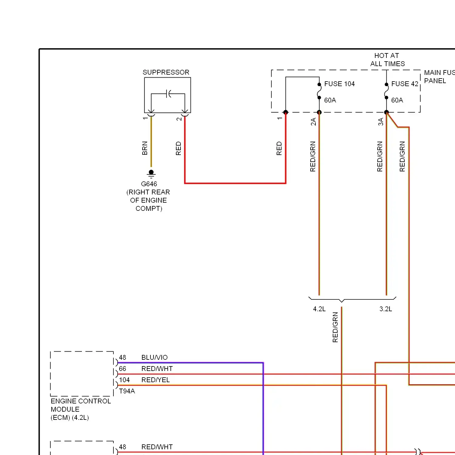Click the junction dot at pin 3A
This screenshot has width=455, height=455.
click(386, 112)
